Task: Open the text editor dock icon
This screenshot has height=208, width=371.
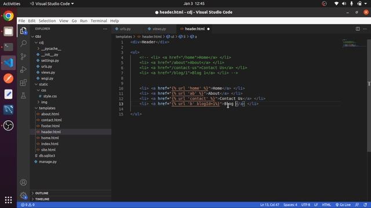Action: coord(8,94)
